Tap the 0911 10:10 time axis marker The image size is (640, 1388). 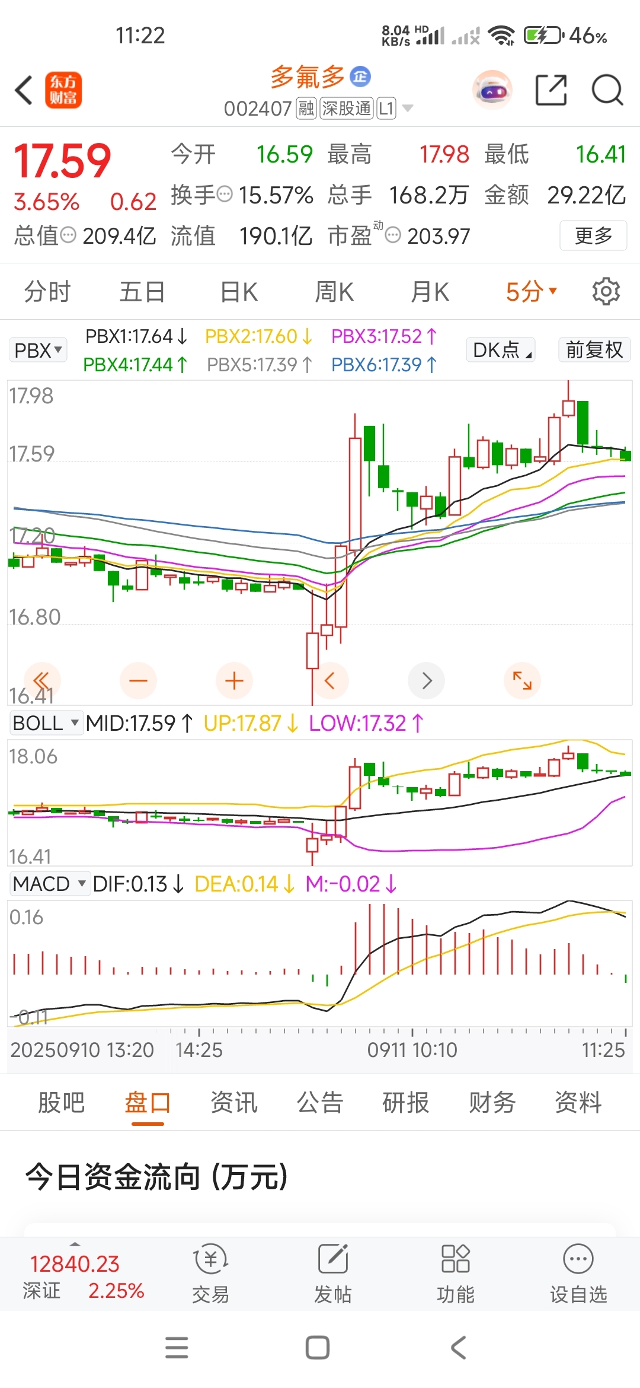(x=412, y=1050)
